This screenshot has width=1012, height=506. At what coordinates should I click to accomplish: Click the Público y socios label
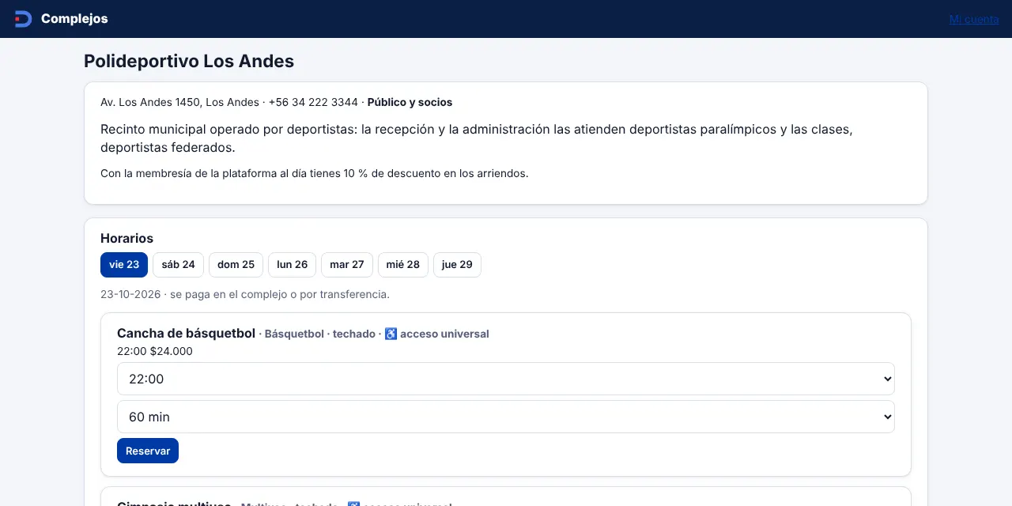410,102
